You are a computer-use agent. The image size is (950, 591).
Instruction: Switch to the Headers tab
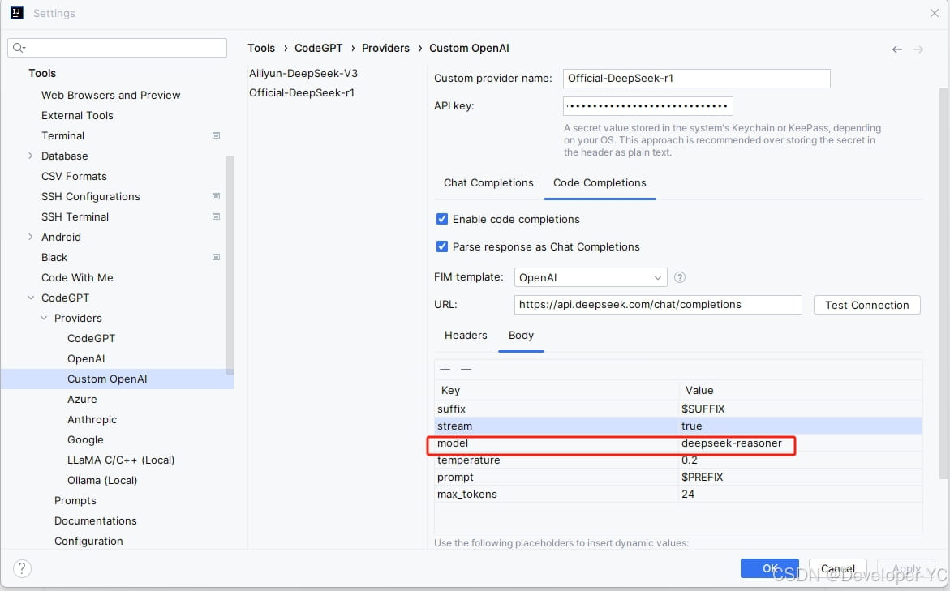pyautogui.click(x=466, y=335)
